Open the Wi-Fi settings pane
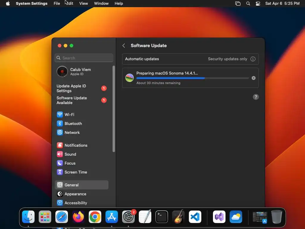305x229 pixels. [81, 114]
